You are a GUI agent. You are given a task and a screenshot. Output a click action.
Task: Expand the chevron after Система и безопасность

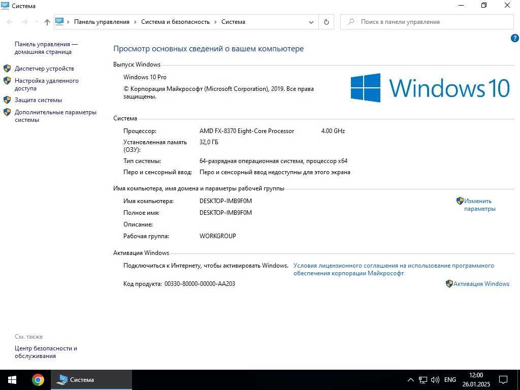(215, 22)
